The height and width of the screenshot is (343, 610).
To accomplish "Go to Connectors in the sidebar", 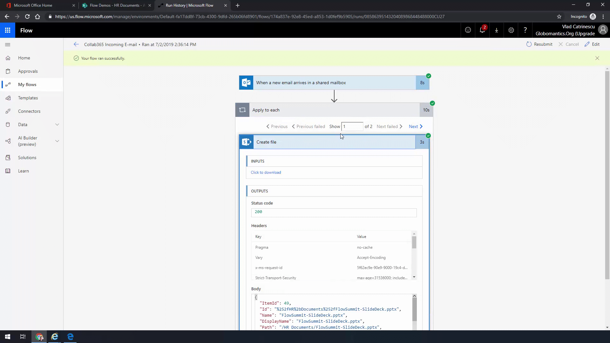I will tap(29, 111).
